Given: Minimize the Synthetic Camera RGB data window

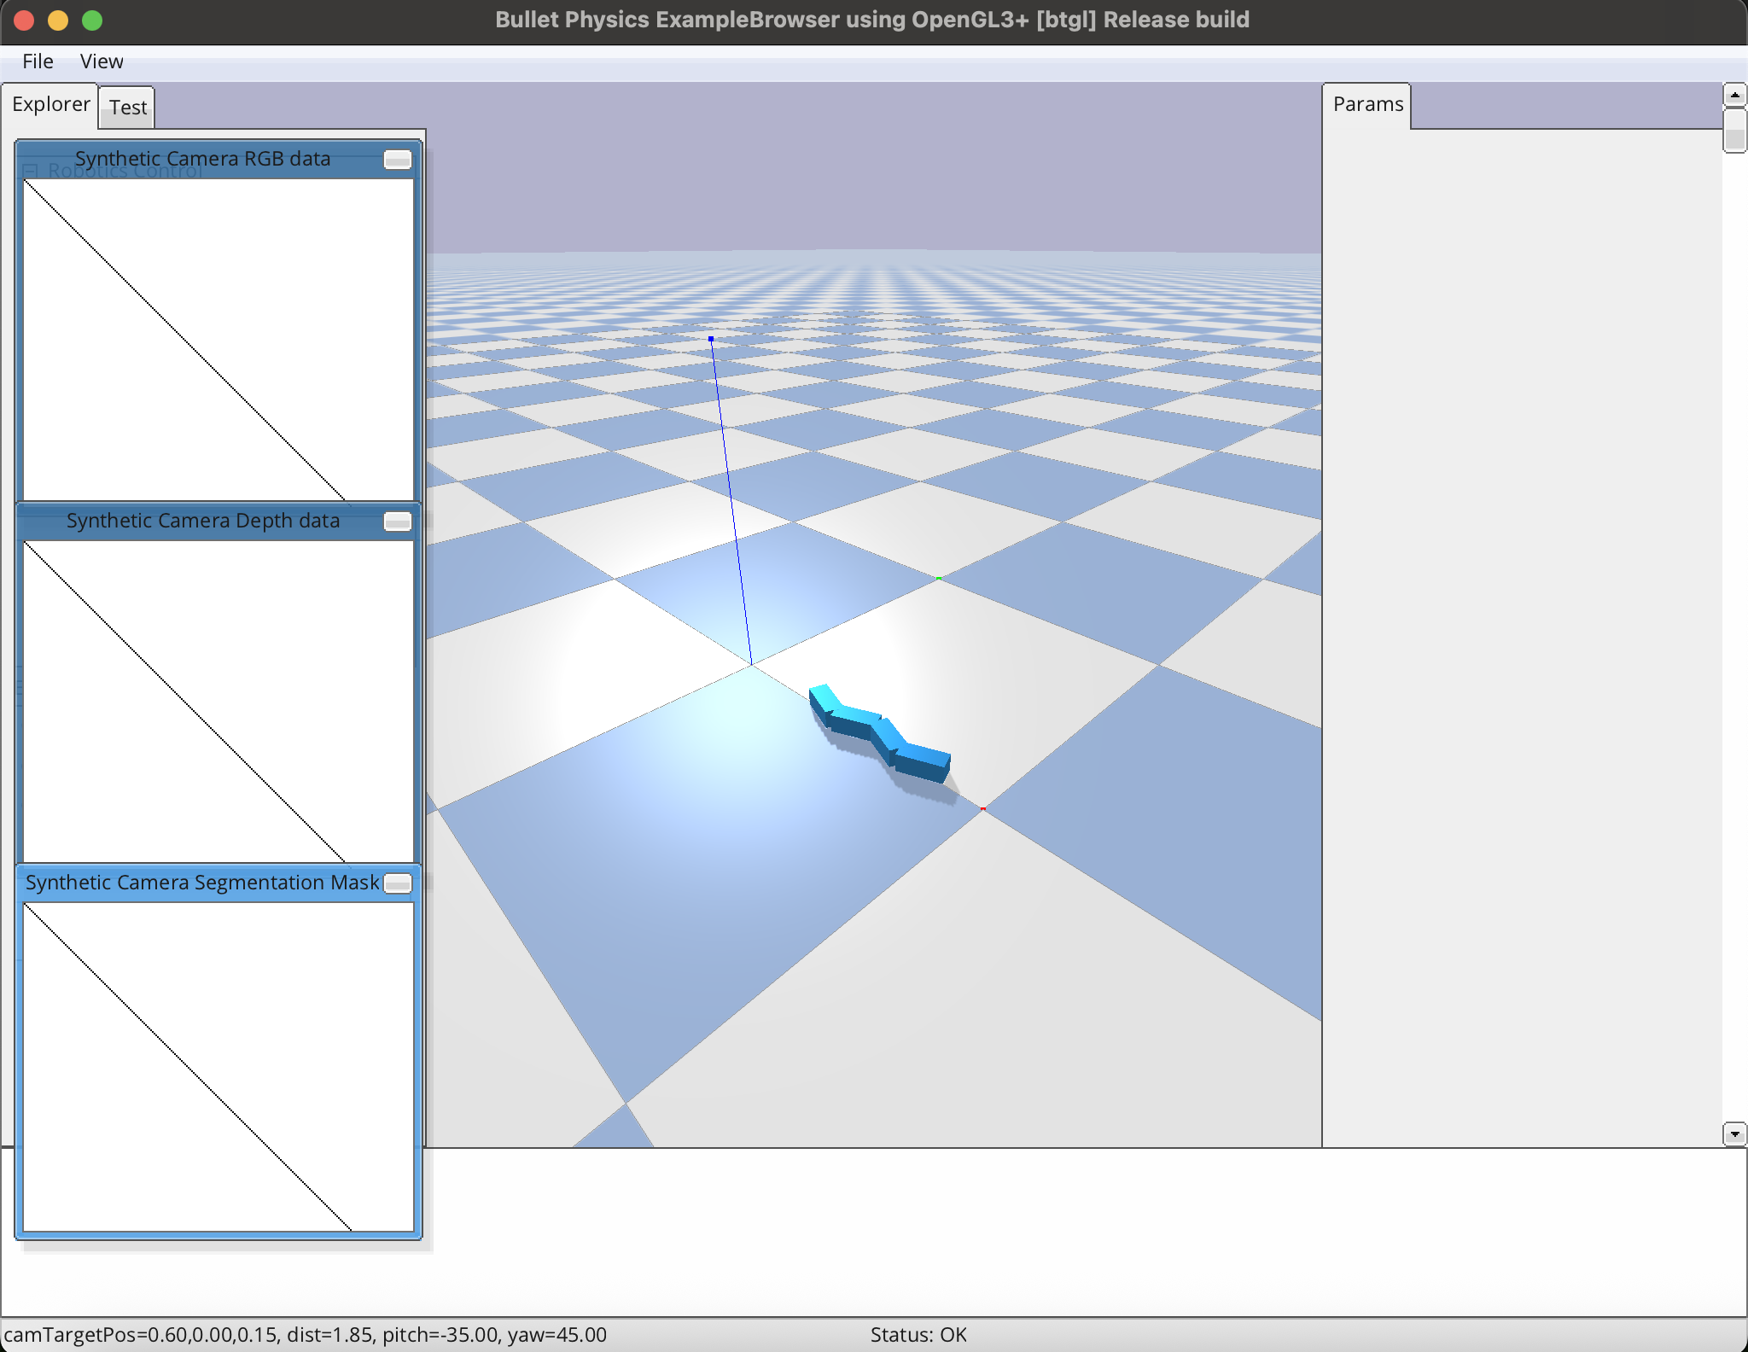Looking at the screenshot, I should click(x=397, y=159).
